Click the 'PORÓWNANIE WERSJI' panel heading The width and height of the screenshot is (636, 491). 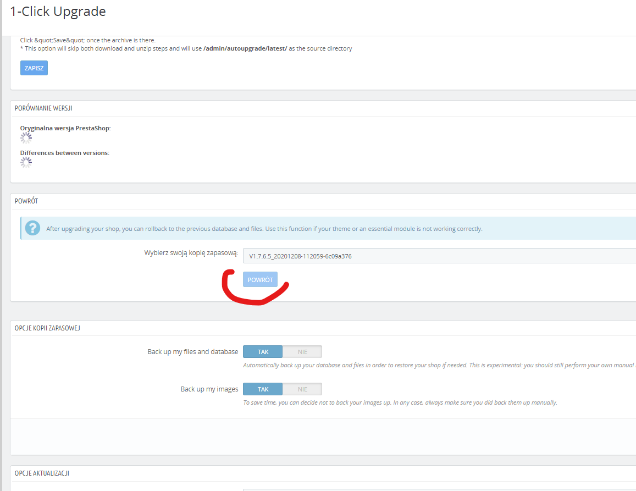pos(43,108)
